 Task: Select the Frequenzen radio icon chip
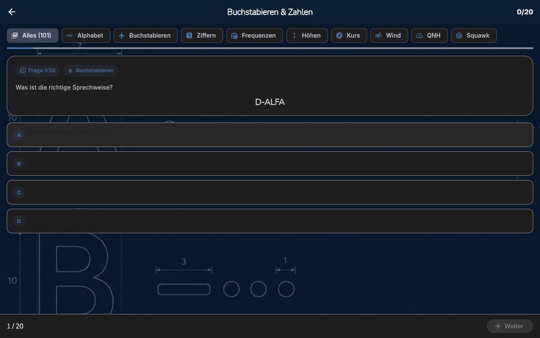tap(255, 35)
